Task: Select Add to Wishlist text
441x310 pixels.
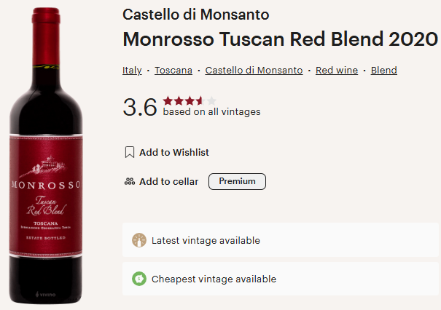Action: click(174, 153)
